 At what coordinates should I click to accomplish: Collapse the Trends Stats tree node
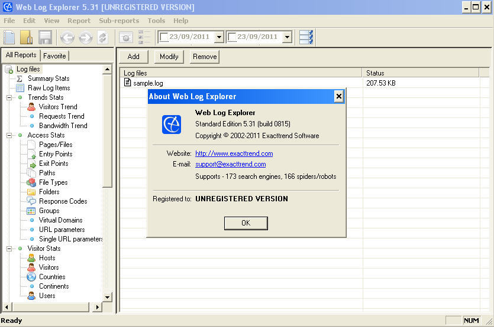point(9,97)
